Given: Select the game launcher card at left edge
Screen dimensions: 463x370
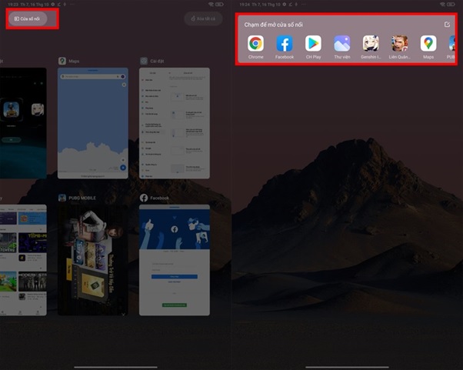Looking at the screenshot, I should pos(22,123).
